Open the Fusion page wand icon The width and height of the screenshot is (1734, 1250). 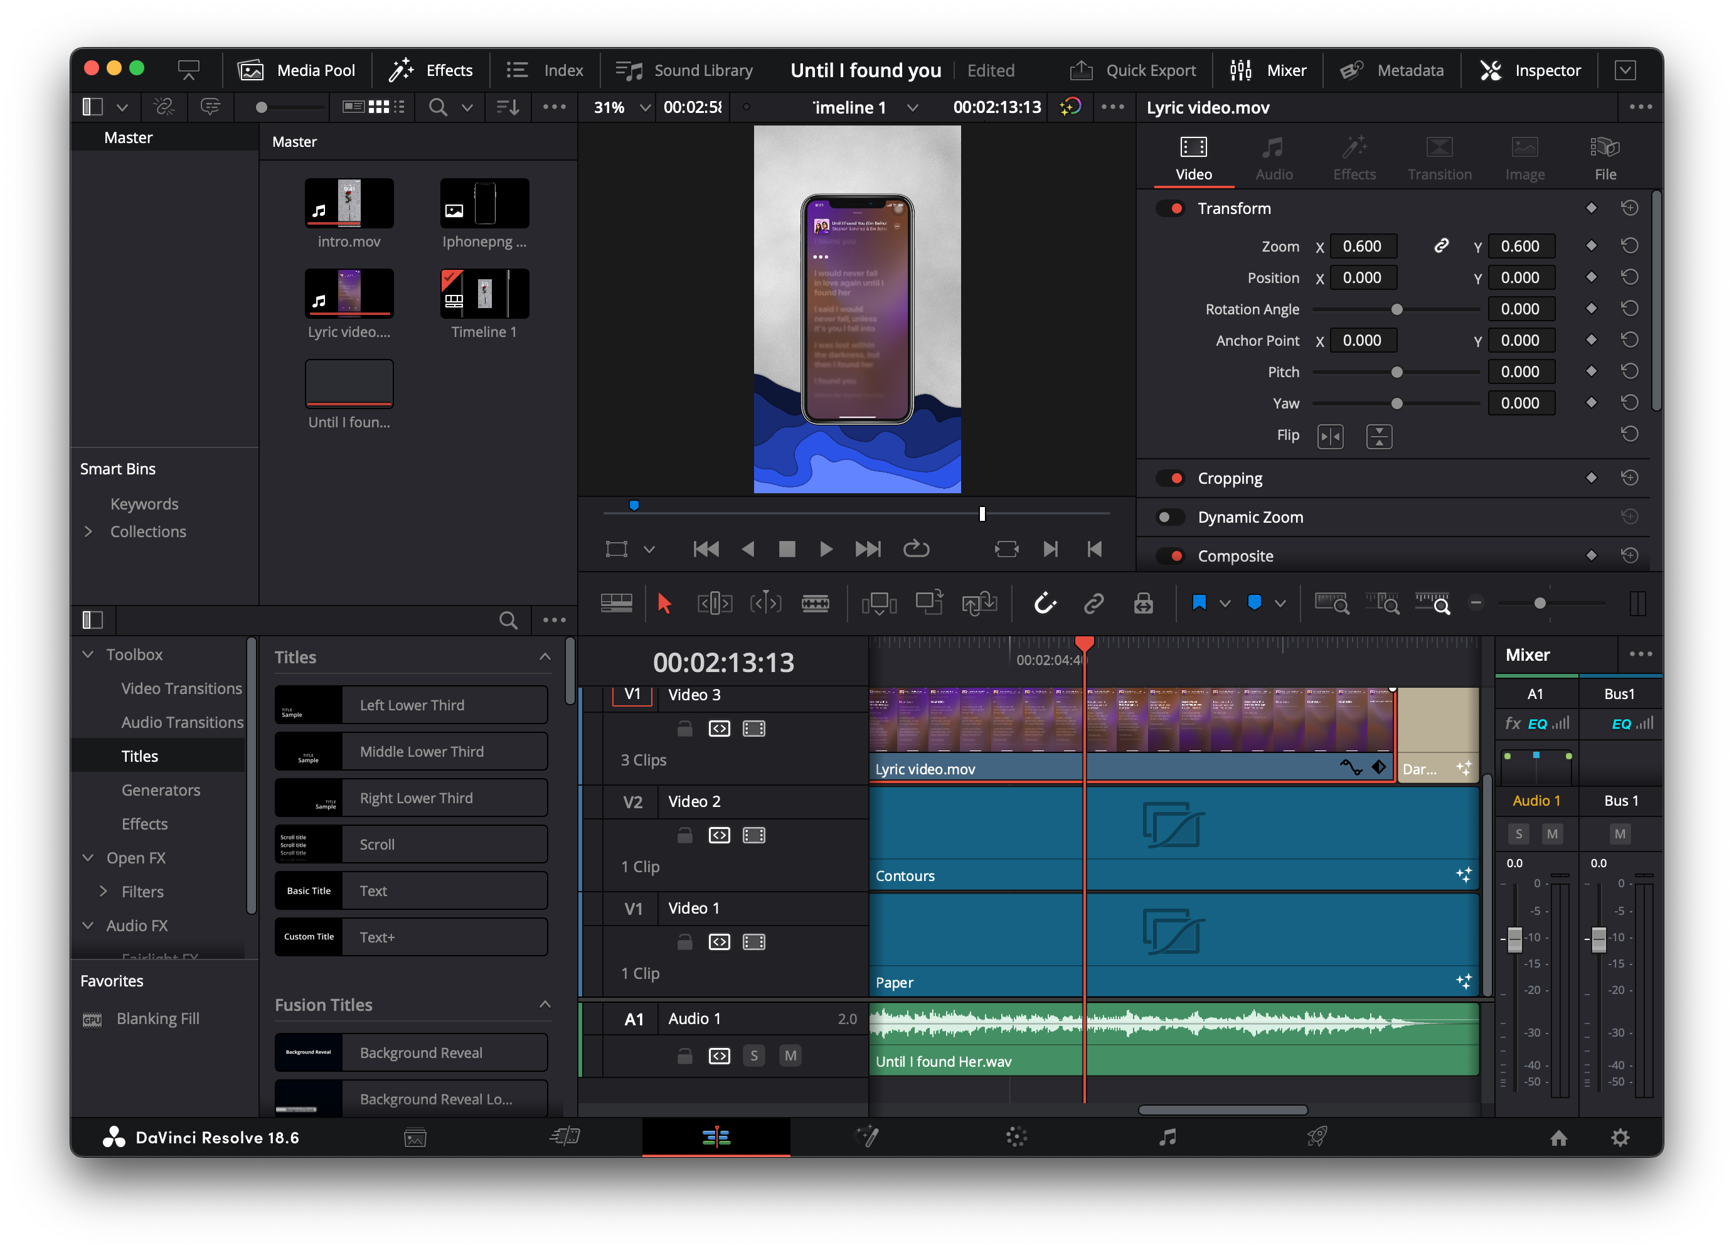867,1137
